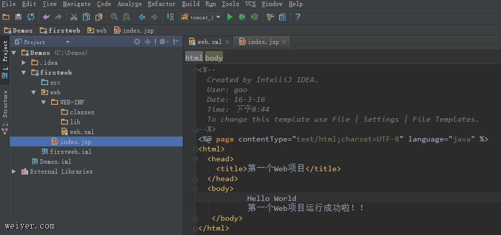Open the Analyze menu
Screen dimensions: 501x235
pos(130,4)
